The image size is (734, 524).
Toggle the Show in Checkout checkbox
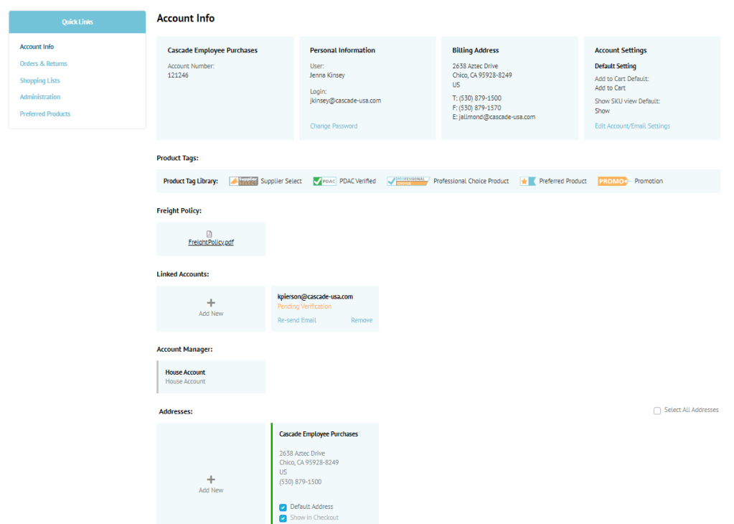click(x=283, y=518)
